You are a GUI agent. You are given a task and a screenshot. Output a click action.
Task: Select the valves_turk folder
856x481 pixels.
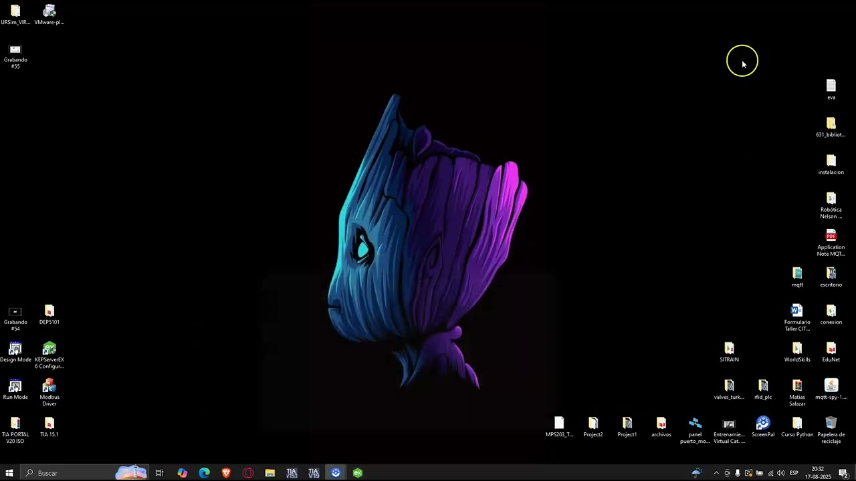(x=730, y=390)
